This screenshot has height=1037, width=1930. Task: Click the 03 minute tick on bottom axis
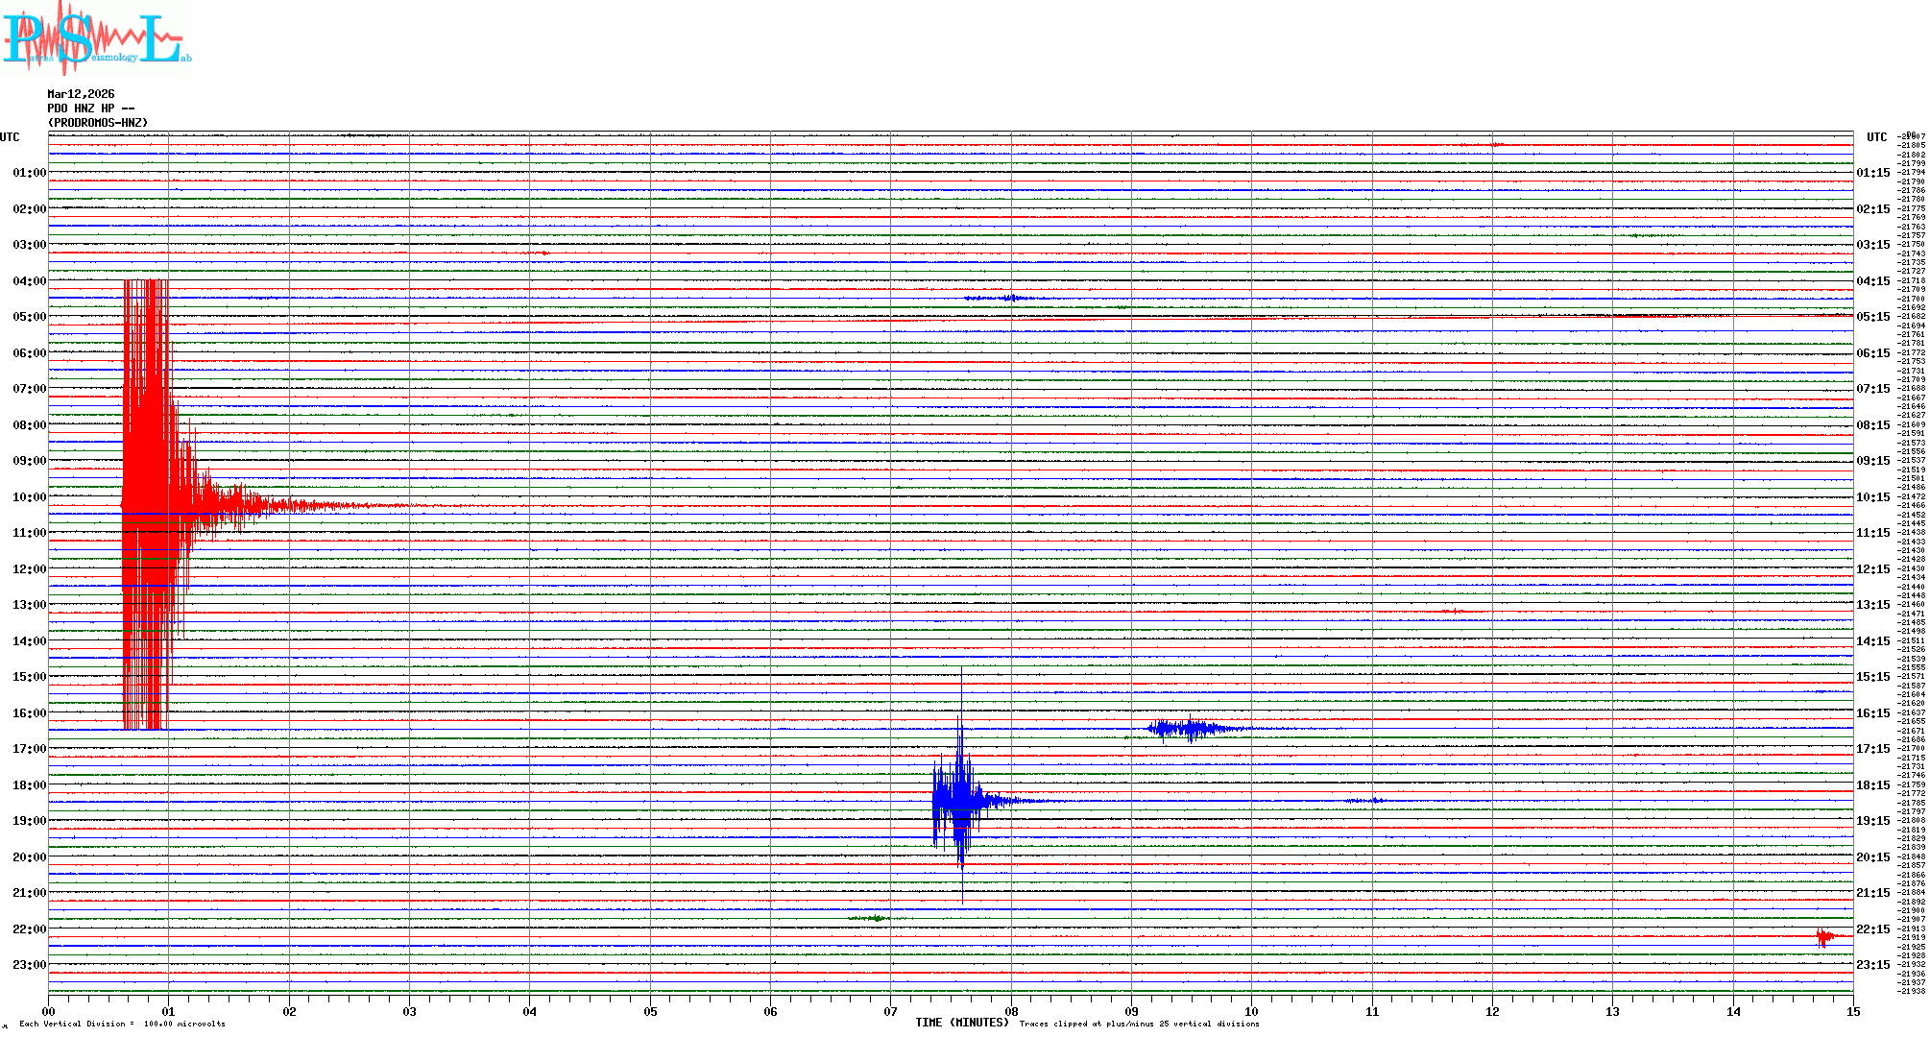coord(409,1011)
